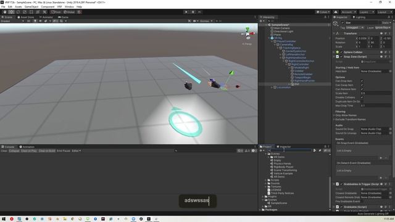
Task: Toggle the Collapse button in Console
Action: 14,150
